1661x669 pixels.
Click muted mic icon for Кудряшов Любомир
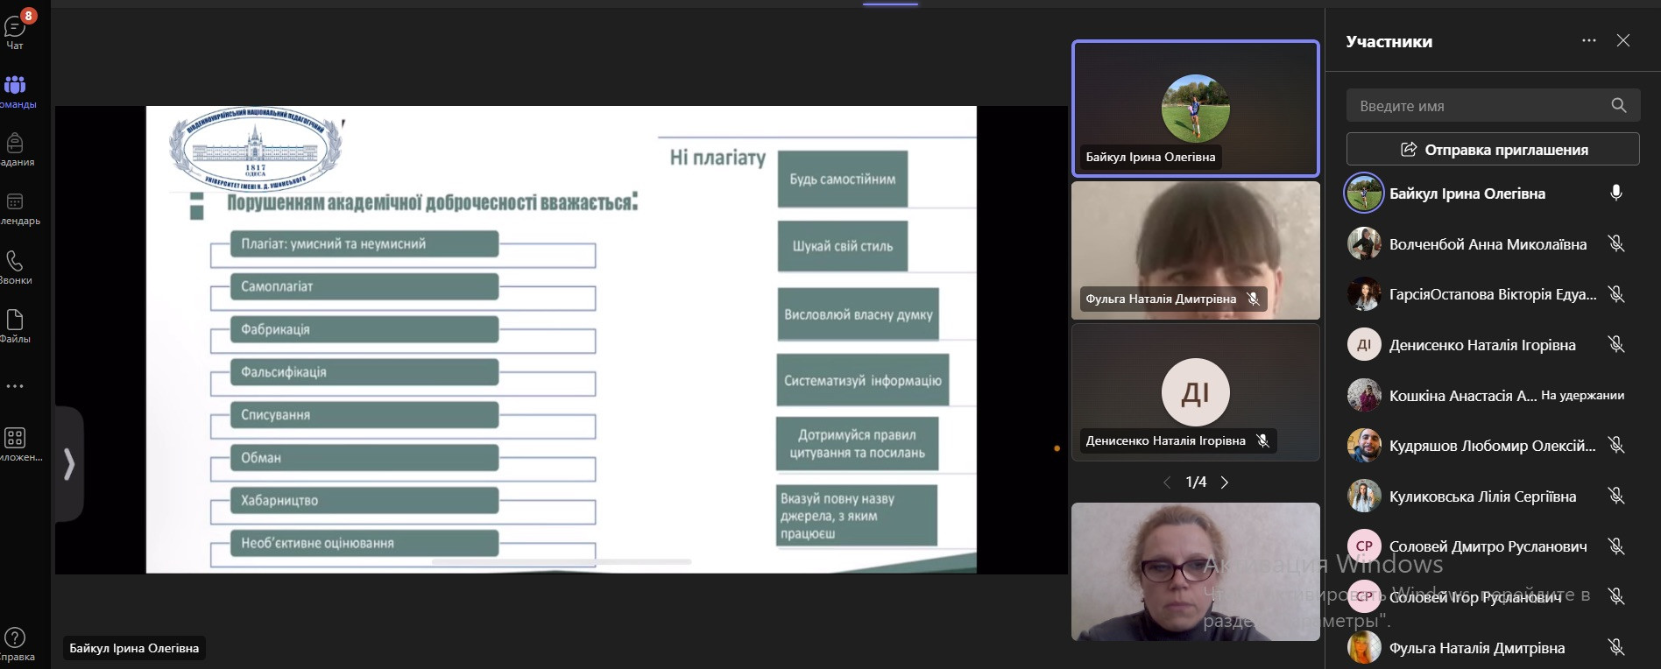point(1616,446)
